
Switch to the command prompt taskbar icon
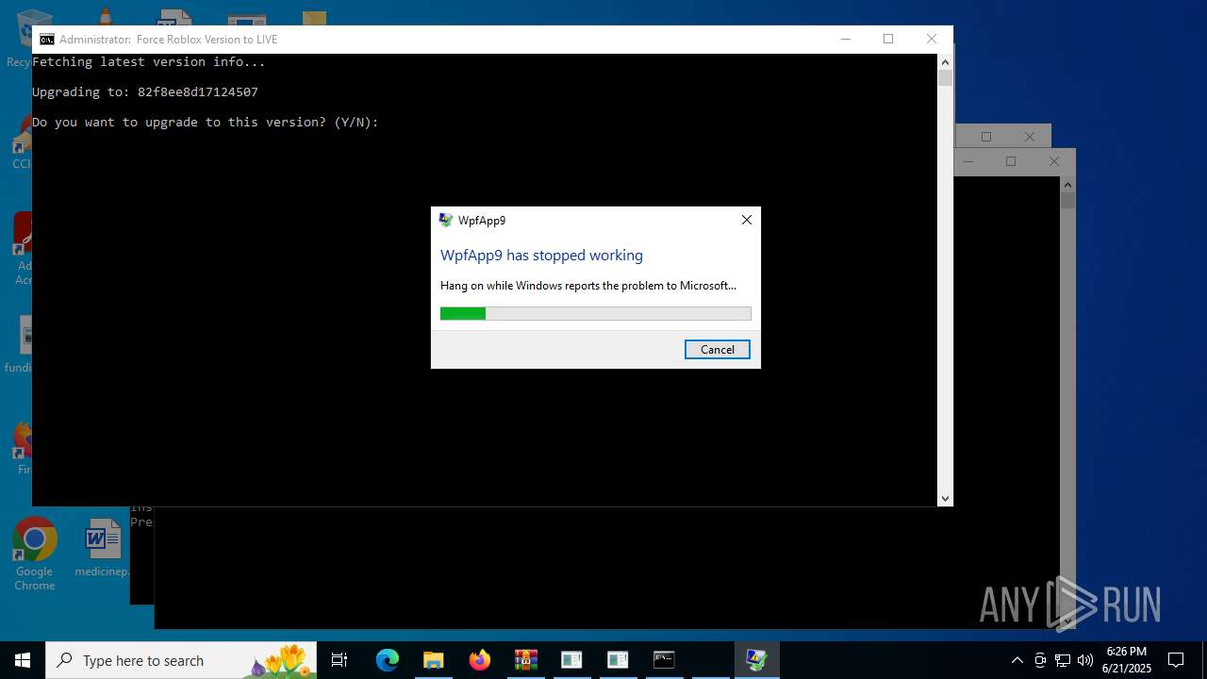click(664, 660)
